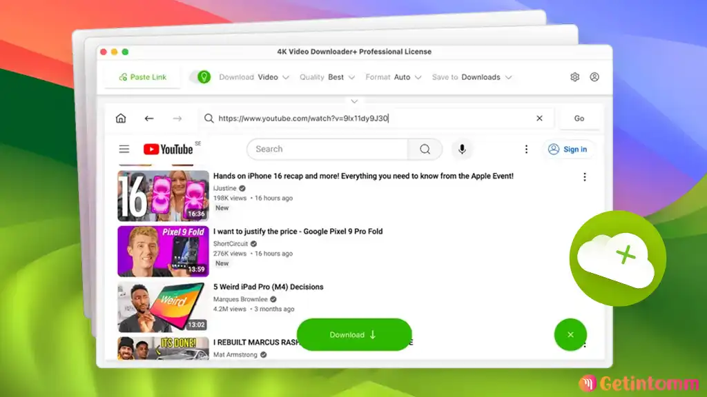Open the Save to Downloads dropdown
Image resolution: width=707 pixels, height=397 pixels.
(x=472, y=77)
